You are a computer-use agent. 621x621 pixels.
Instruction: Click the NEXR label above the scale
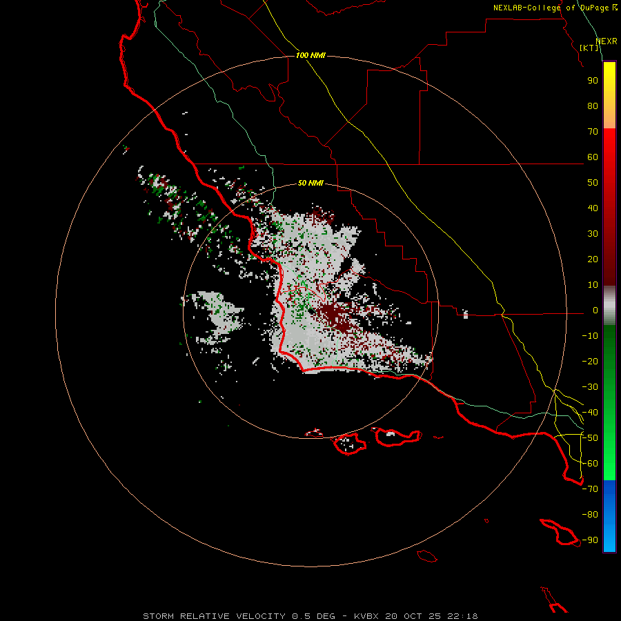pos(607,41)
